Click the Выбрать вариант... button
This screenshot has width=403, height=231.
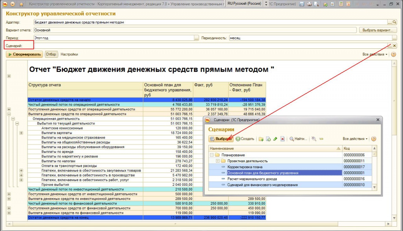click(378, 30)
